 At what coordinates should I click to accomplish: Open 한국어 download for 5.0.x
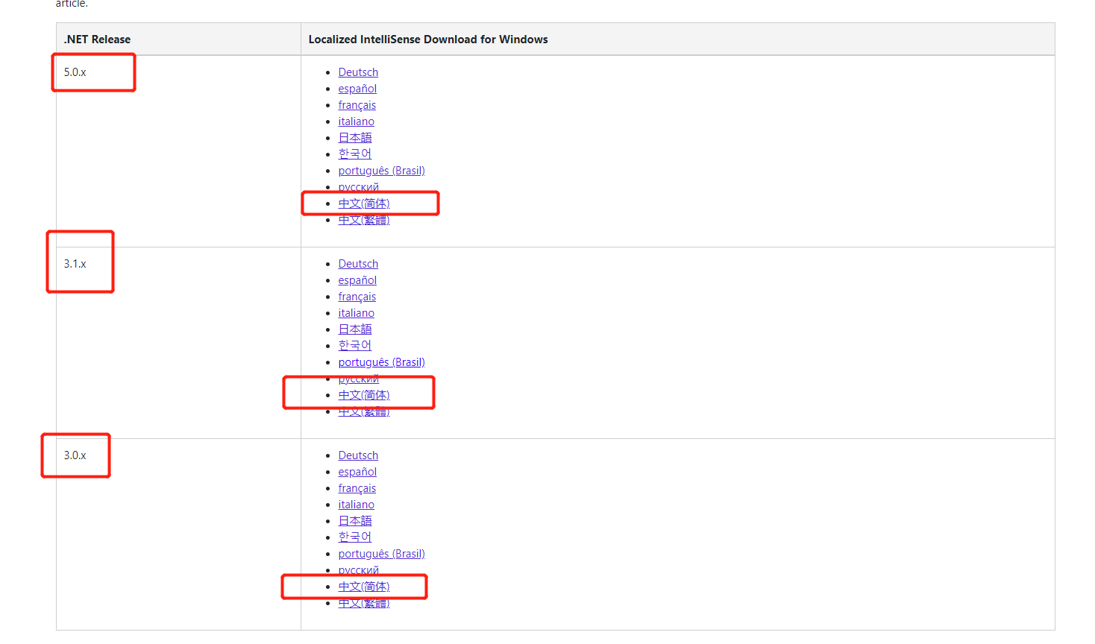point(354,154)
